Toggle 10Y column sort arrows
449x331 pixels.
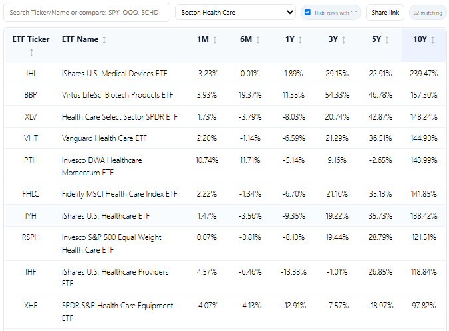433,40
